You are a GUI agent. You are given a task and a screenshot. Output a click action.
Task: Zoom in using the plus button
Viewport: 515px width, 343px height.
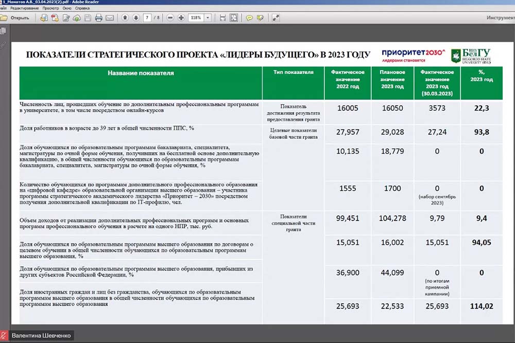coord(181,17)
